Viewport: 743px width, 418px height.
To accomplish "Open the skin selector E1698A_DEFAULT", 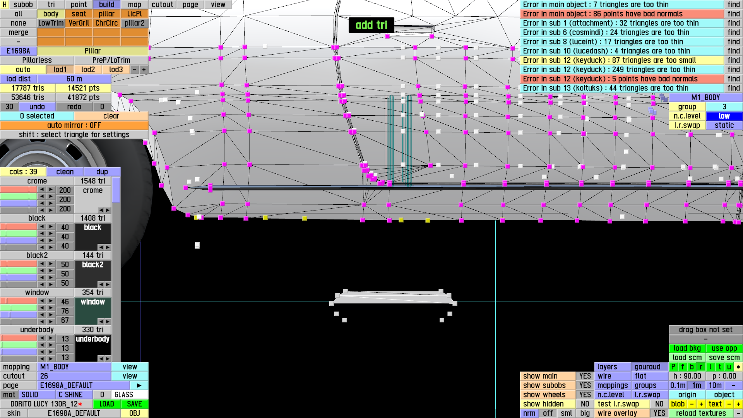I will [74, 413].
